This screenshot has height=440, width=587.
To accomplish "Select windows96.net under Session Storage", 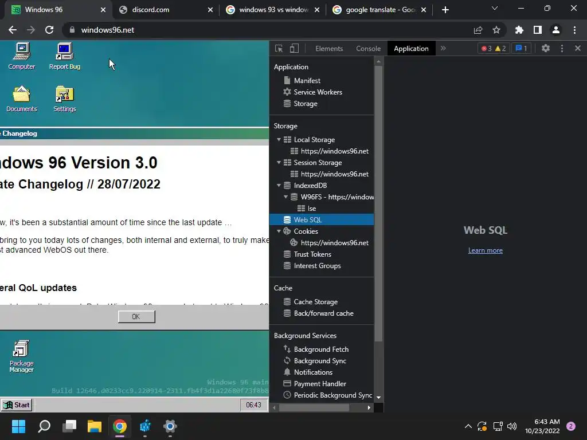I will 334,174.
